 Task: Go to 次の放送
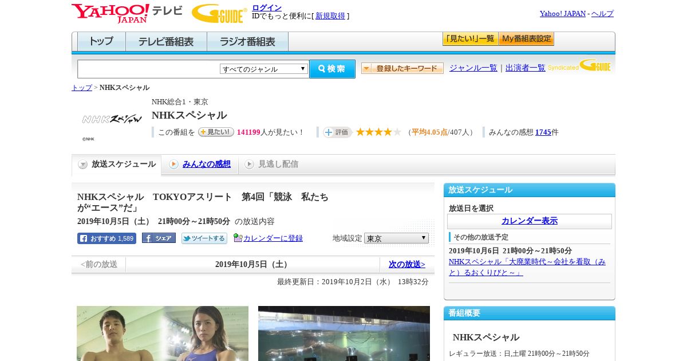407,264
